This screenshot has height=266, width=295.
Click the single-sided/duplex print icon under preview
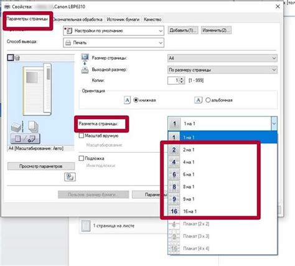[x=25, y=138]
